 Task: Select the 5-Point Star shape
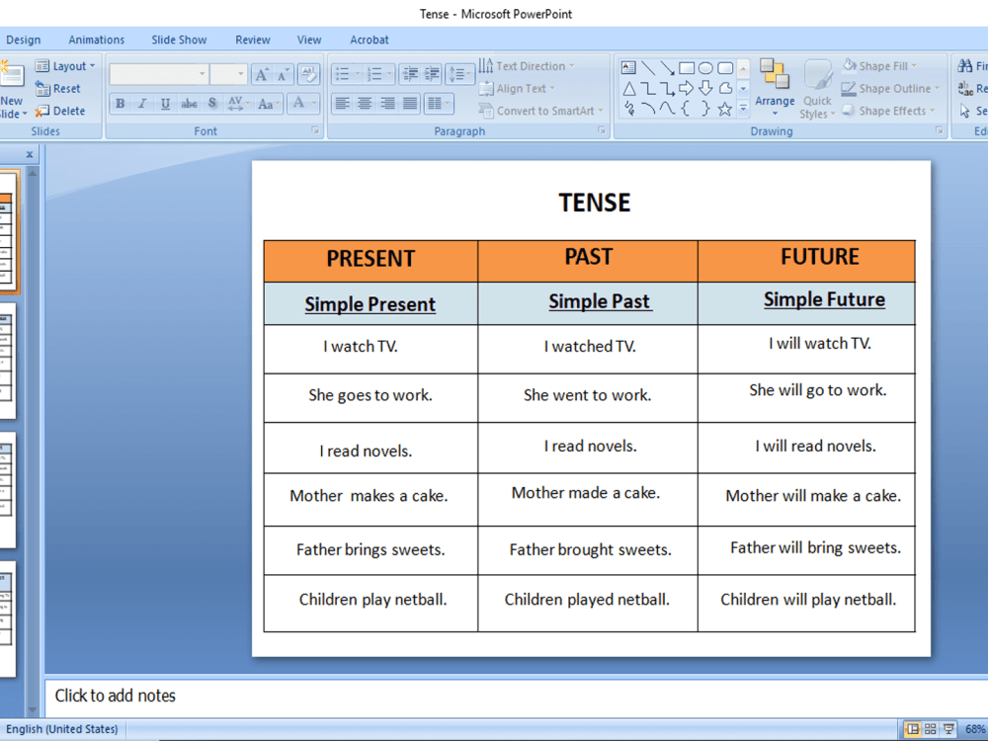click(725, 109)
